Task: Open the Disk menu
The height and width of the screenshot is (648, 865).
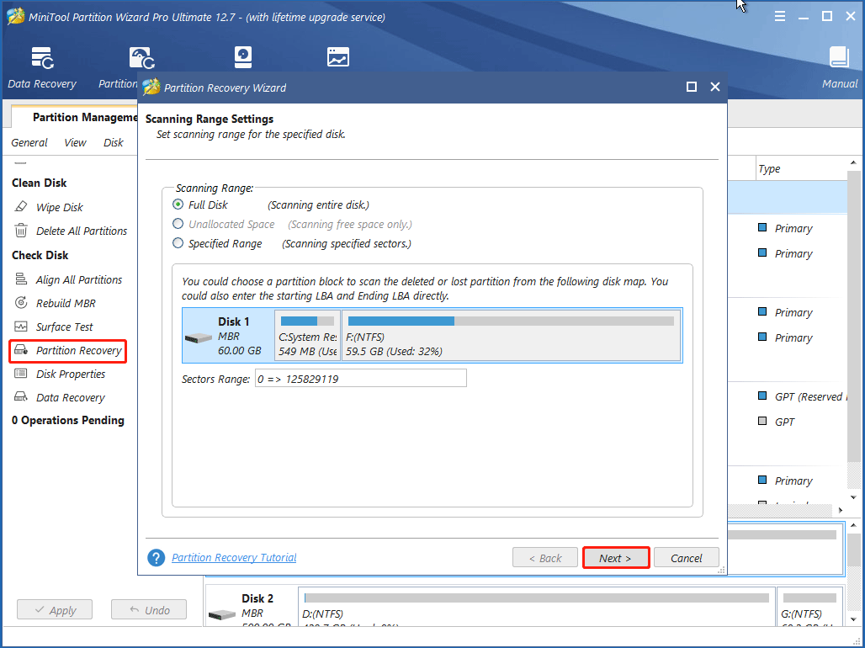Action: [x=114, y=142]
